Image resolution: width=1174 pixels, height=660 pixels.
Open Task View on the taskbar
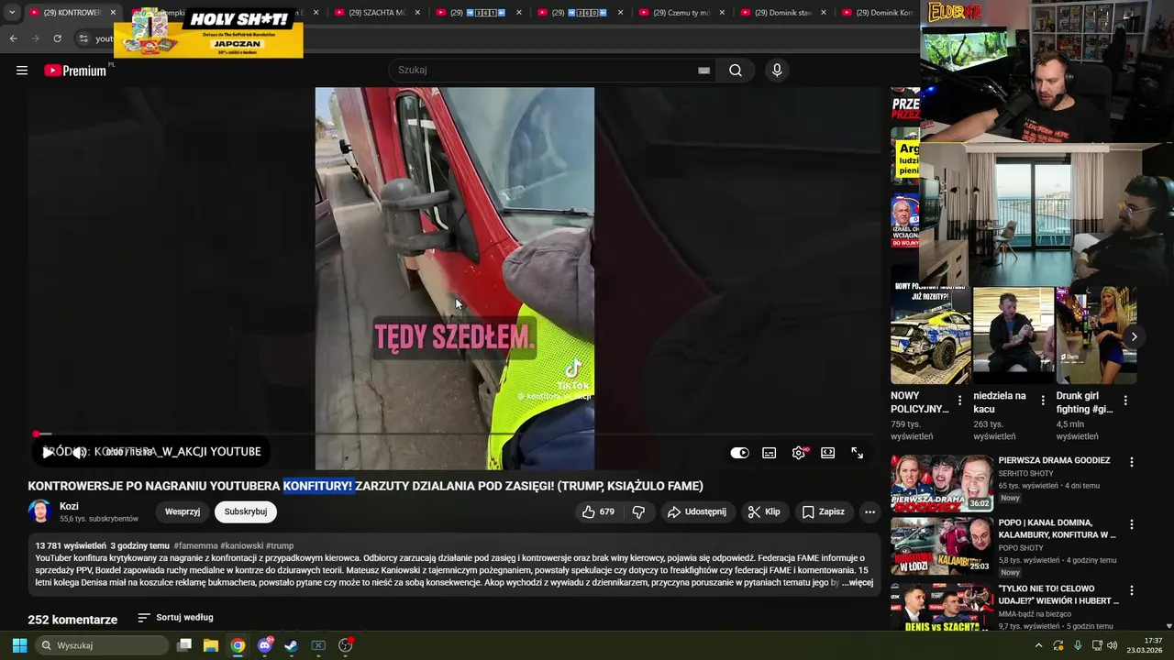[184, 645]
